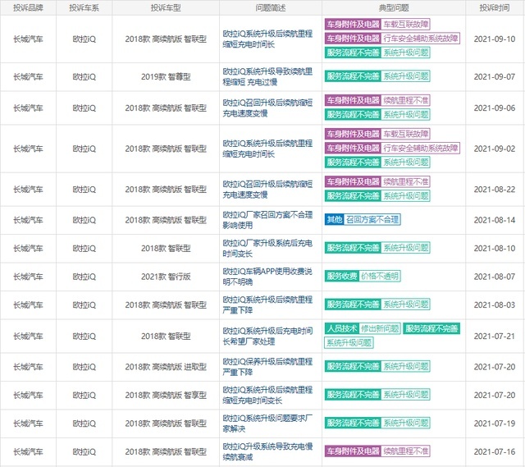Click 长城汽车 in the 2021-09-10 row
The height and width of the screenshot is (467, 525).
coord(28,39)
